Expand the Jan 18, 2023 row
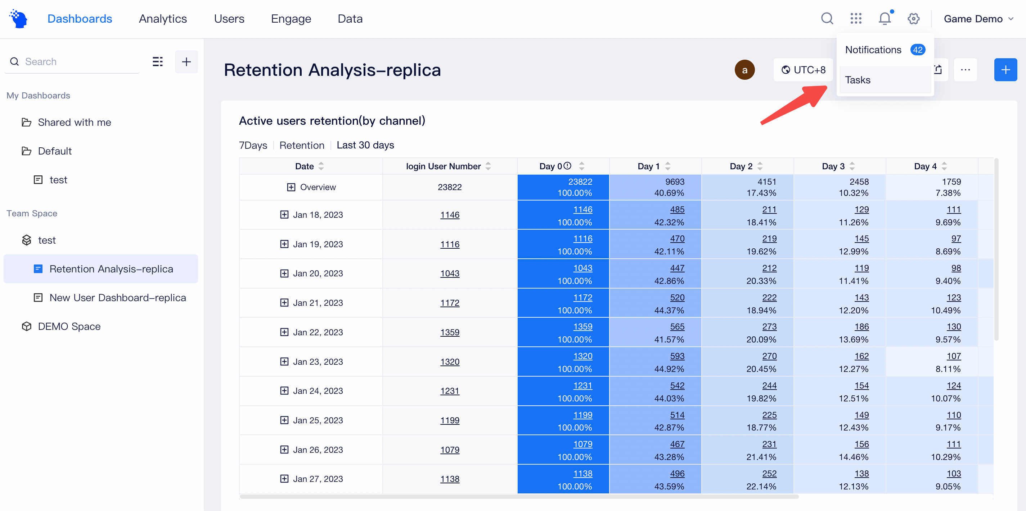Viewport: 1026px width, 511px height. (x=284, y=214)
